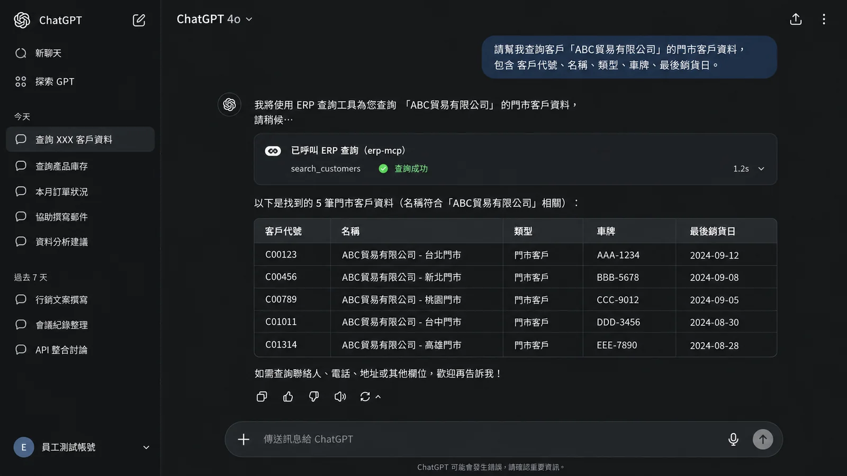Click customer code C00456
The width and height of the screenshot is (847, 476).
point(281,277)
